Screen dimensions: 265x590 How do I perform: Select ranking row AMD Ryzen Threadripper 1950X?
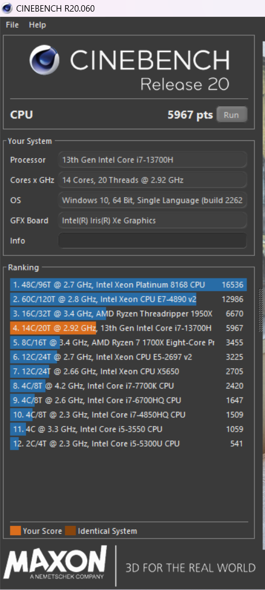[128, 314]
